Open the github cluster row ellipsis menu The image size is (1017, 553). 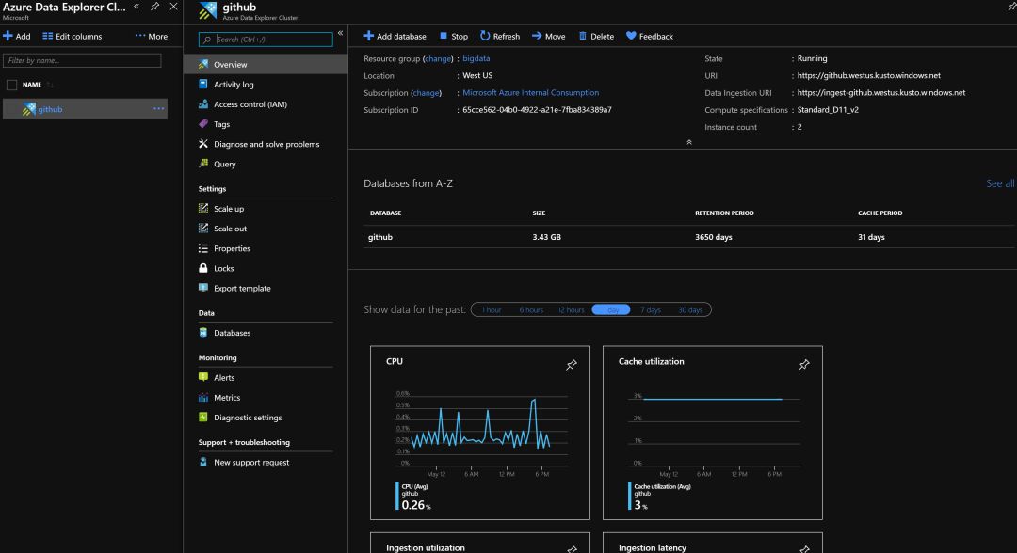click(158, 109)
